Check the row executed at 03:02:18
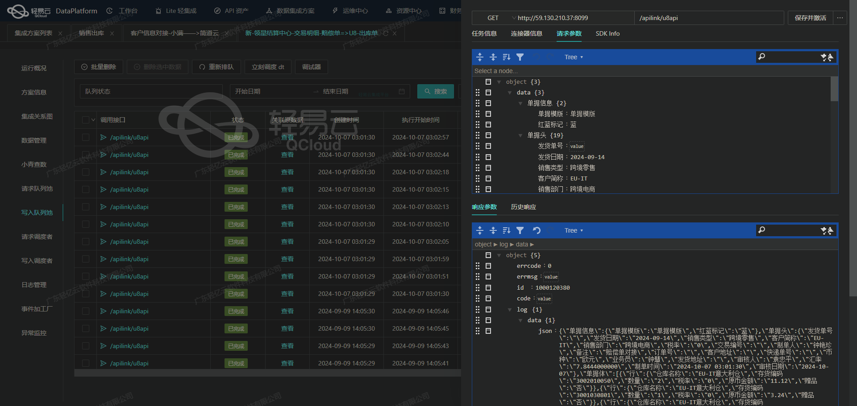This screenshot has height=406, width=857. 86,172
